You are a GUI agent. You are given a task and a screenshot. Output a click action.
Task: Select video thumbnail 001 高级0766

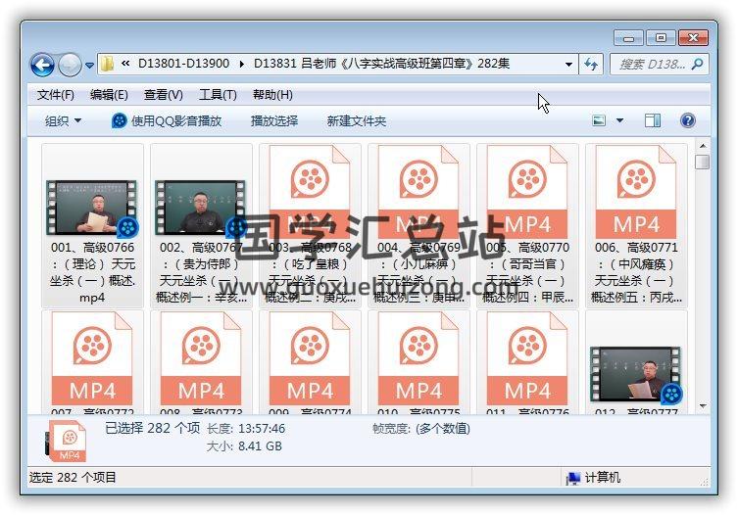(92, 208)
